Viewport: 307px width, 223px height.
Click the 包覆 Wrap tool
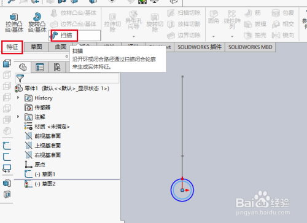[x=283, y=13]
